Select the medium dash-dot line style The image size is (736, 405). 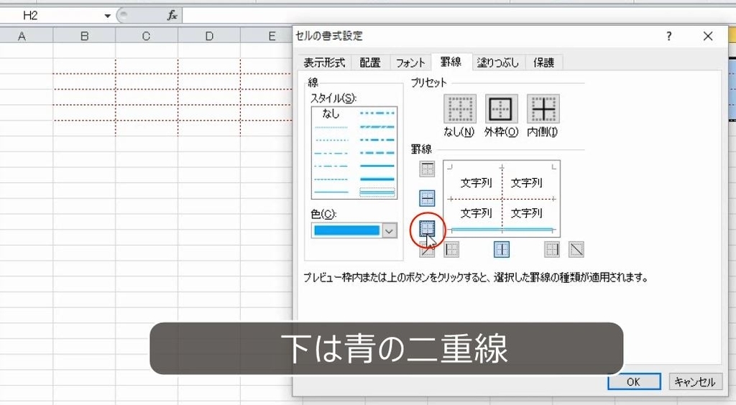[x=377, y=140]
